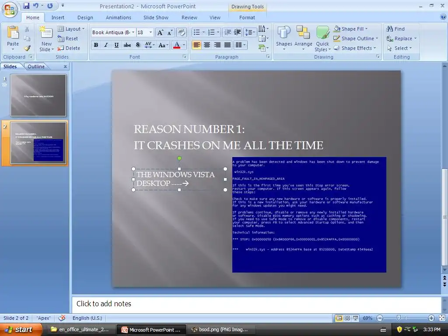
Task: Open the font color dropdown arrow
Action: click(x=184, y=45)
